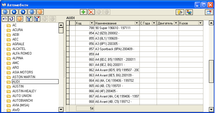Open Двигатель column filter dropdown

click(x=176, y=23)
